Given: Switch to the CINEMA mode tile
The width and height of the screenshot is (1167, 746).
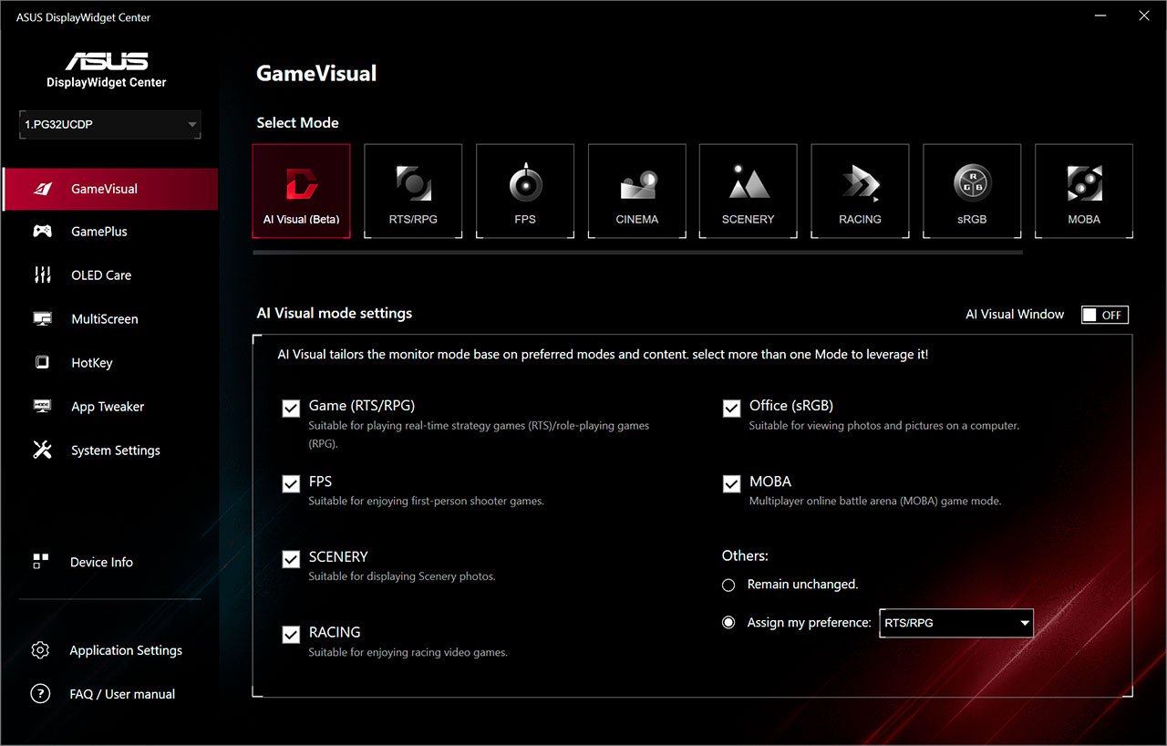Looking at the screenshot, I should point(636,191).
